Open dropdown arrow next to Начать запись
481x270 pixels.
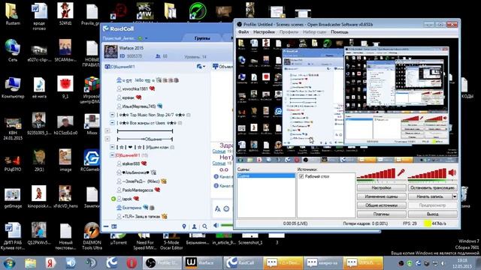click(x=455, y=196)
